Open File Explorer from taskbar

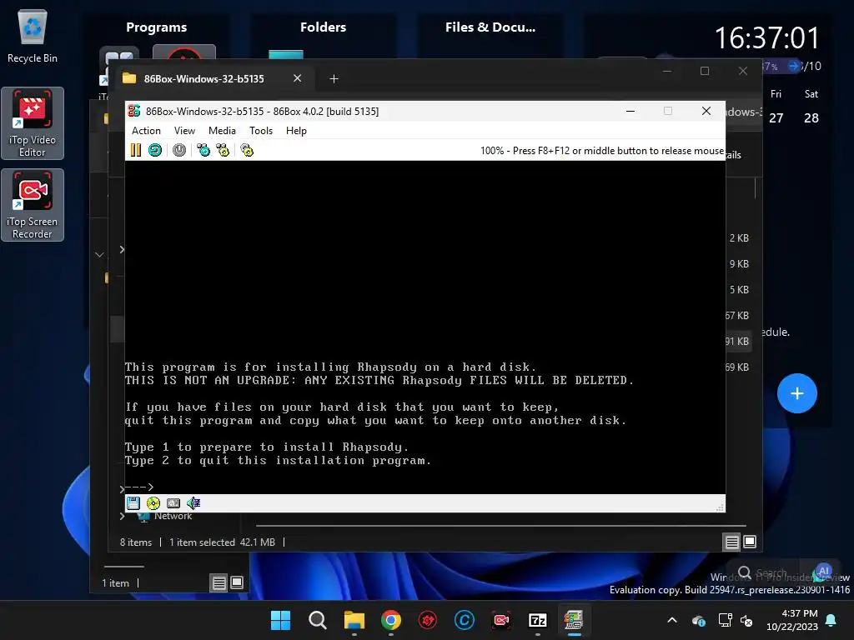tap(354, 620)
